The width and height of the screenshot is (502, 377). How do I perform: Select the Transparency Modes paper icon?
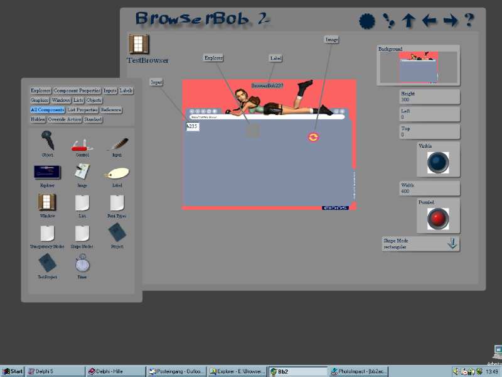[x=48, y=233]
